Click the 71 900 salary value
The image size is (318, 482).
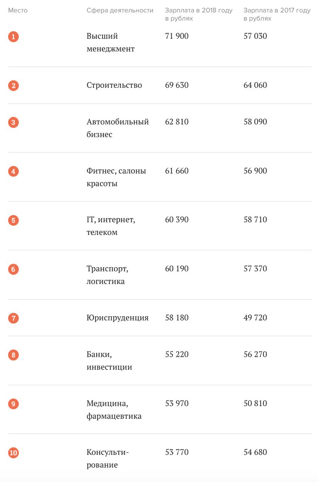177,37
